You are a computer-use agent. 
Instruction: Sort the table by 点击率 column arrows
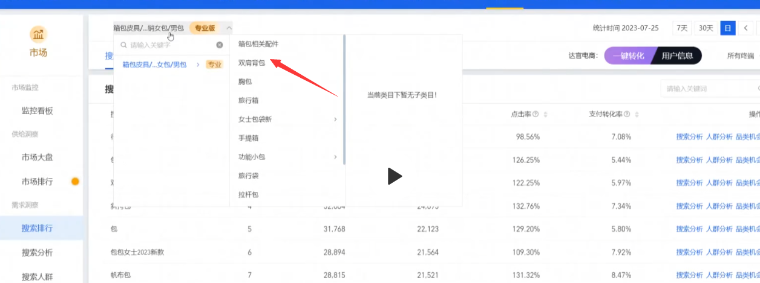[545, 114]
